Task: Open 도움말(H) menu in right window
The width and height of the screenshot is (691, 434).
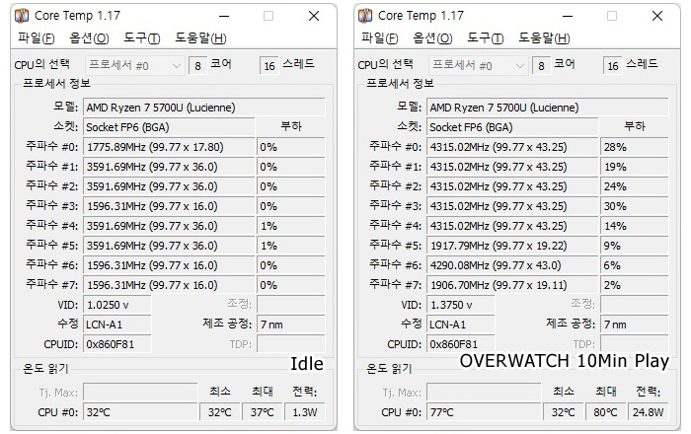Action: tap(544, 38)
